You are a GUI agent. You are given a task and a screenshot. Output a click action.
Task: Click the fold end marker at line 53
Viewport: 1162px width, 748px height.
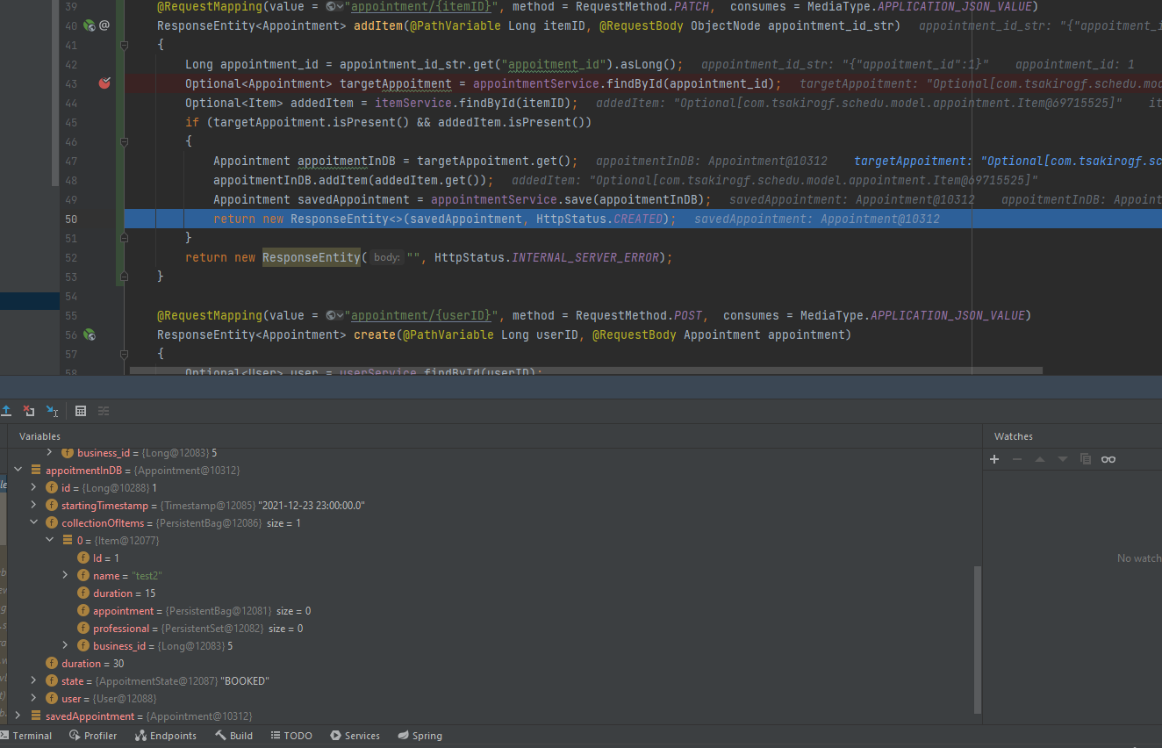click(124, 277)
